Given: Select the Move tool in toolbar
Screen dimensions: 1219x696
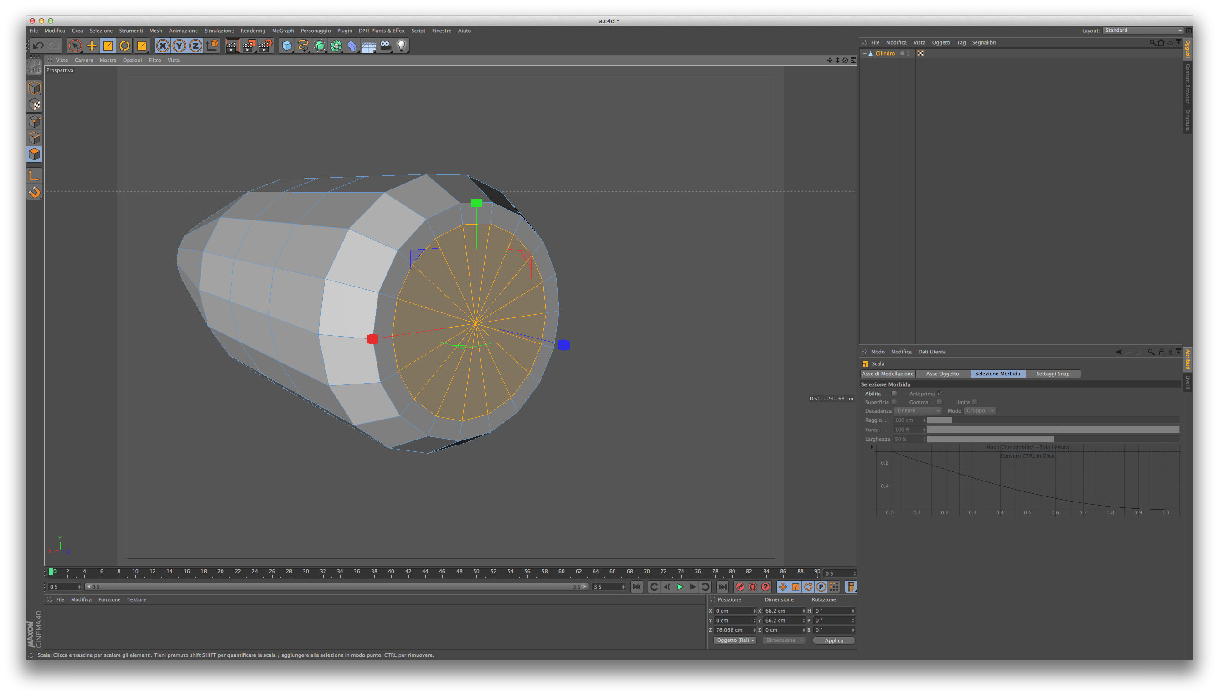Looking at the screenshot, I should coord(91,46).
